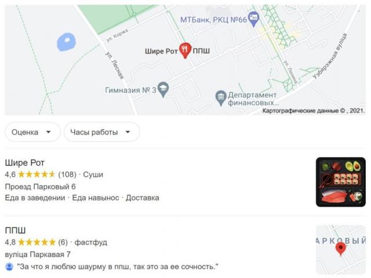371x278 pixels.
Task: Click the ППШ label on map
Action: click(201, 50)
